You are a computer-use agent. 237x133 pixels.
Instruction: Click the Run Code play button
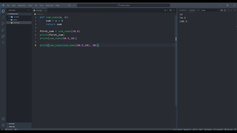pyautogui.click(x=166, y=10)
